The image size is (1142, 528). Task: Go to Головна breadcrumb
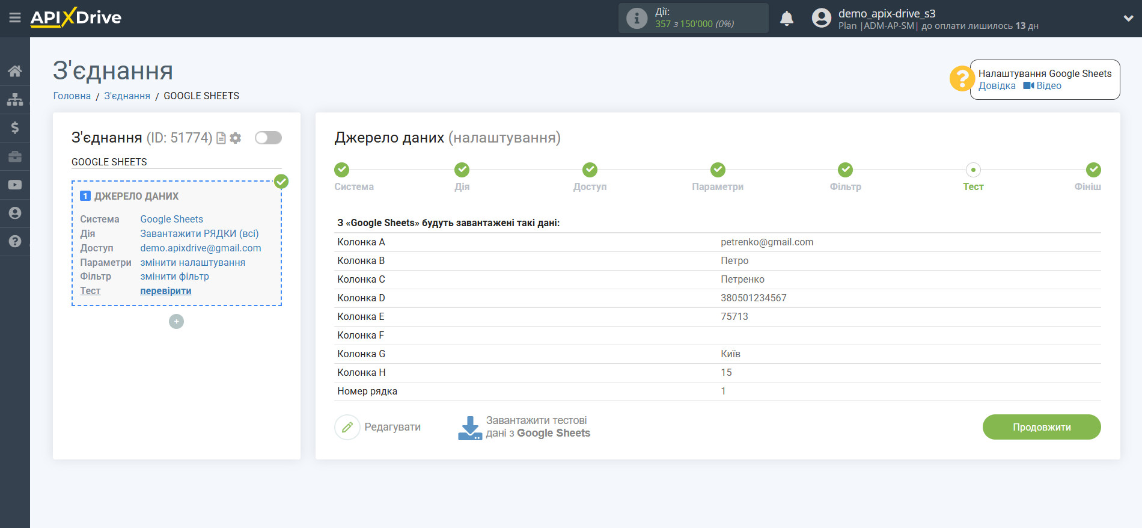(x=72, y=96)
